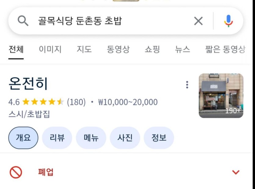Screen dimensions: 255x189
Task: Open the 리뷰 chip
Action: point(57,138)
